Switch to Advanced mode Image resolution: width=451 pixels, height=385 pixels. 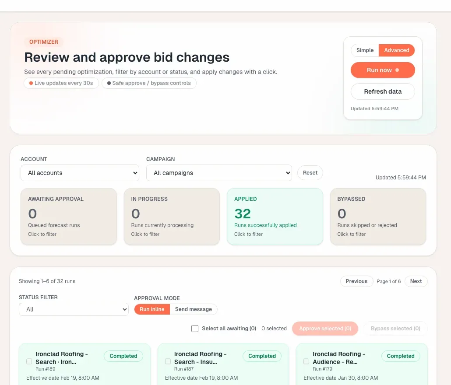[x=397, y=50]
